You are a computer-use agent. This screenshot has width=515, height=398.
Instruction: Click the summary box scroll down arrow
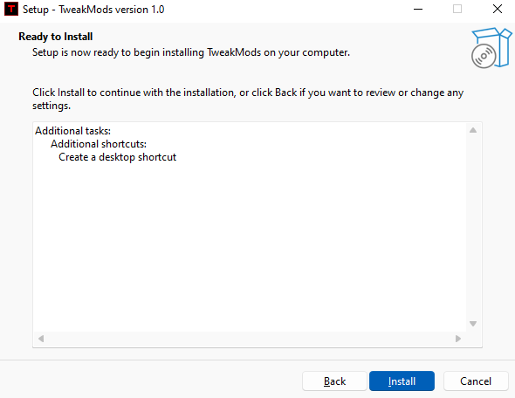point(473,324)
